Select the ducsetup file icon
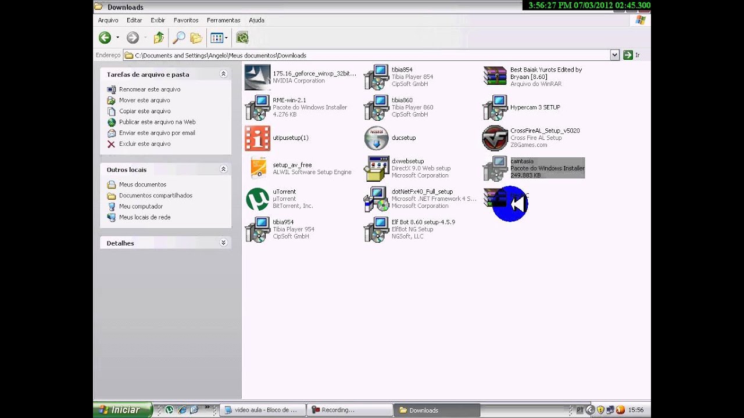Screen dimensions: 744x418 click(376, 138)
